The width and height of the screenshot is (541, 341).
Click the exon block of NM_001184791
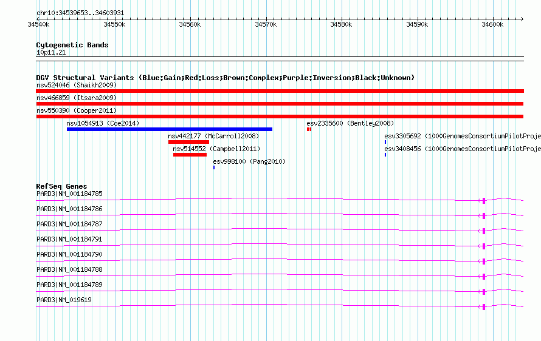tap(484, 246)
